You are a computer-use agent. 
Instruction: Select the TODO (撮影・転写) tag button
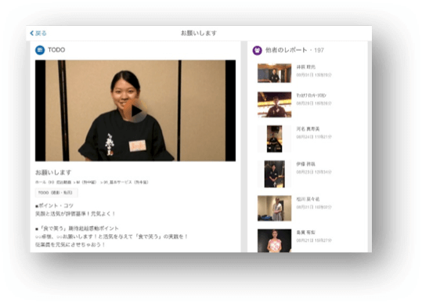(x=56, y=193)
